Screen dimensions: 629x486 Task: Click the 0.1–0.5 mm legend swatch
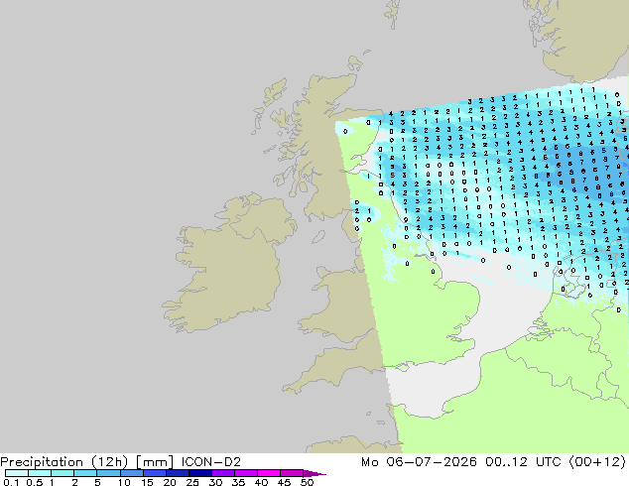click(x=17, y=473)
